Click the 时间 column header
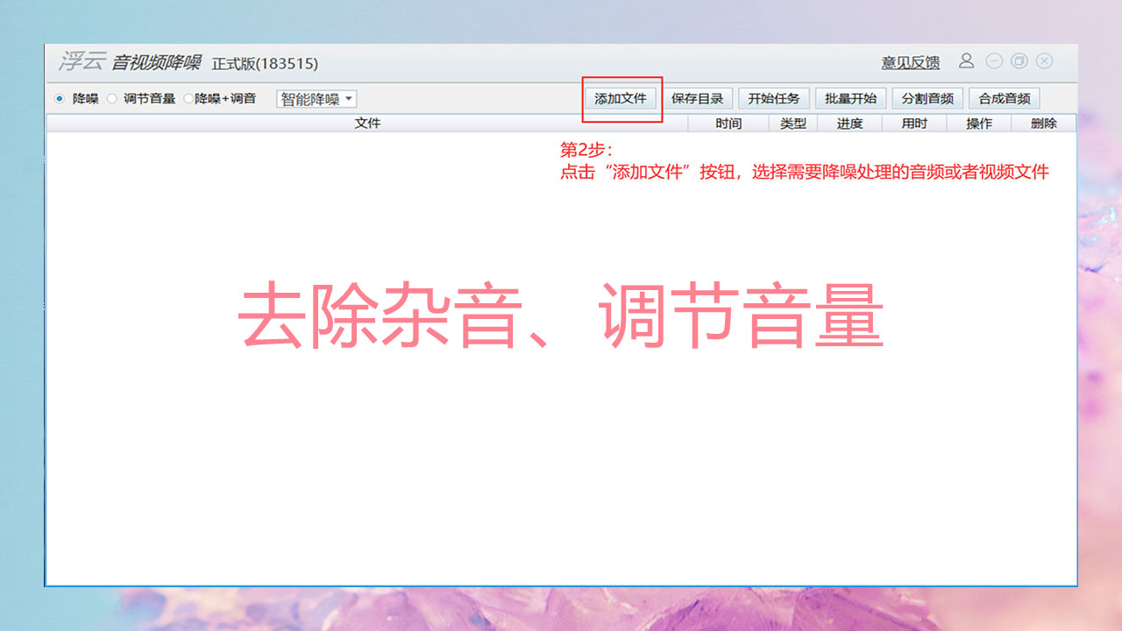1122x631 pixels. pyautogui.click(x=730, y=123)
